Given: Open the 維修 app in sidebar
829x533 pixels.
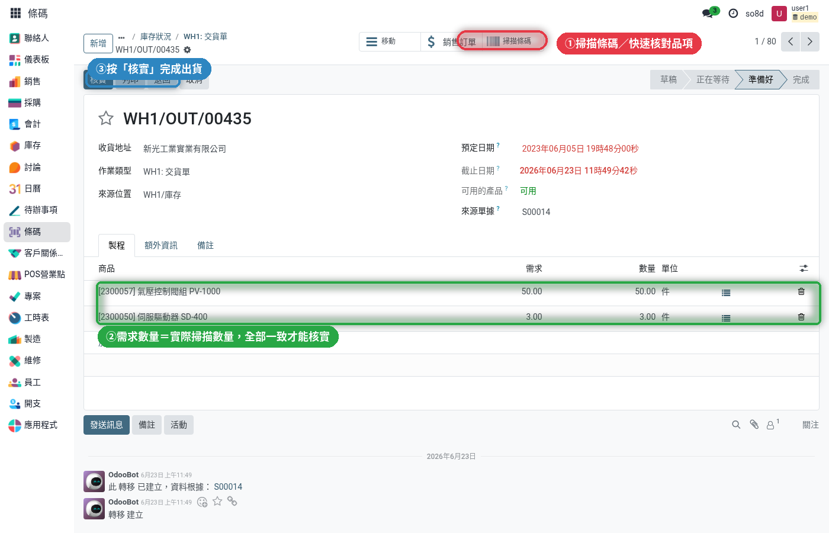Looking at the screenshot, I should pos(37,360).
